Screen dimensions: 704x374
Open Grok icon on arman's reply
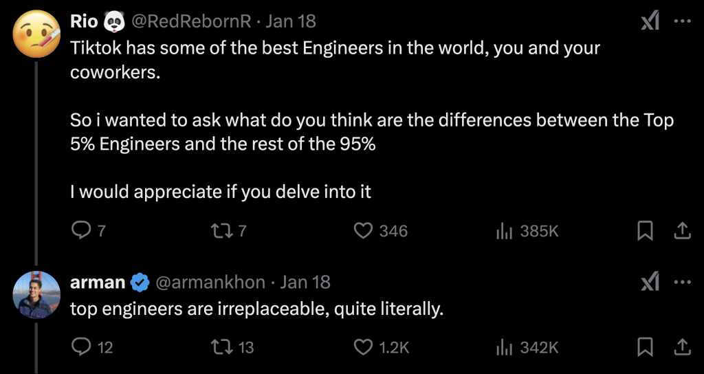(650, 282)
